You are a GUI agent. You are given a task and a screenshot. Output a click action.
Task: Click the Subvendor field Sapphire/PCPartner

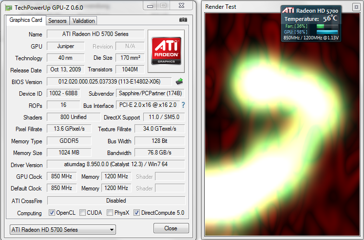click(150, 93)
